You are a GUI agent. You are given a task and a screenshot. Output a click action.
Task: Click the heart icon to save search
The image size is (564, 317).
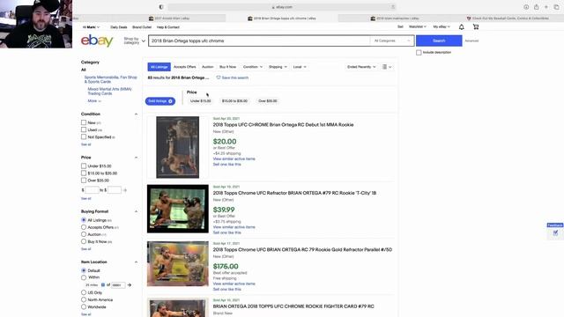tap(219, 77)
